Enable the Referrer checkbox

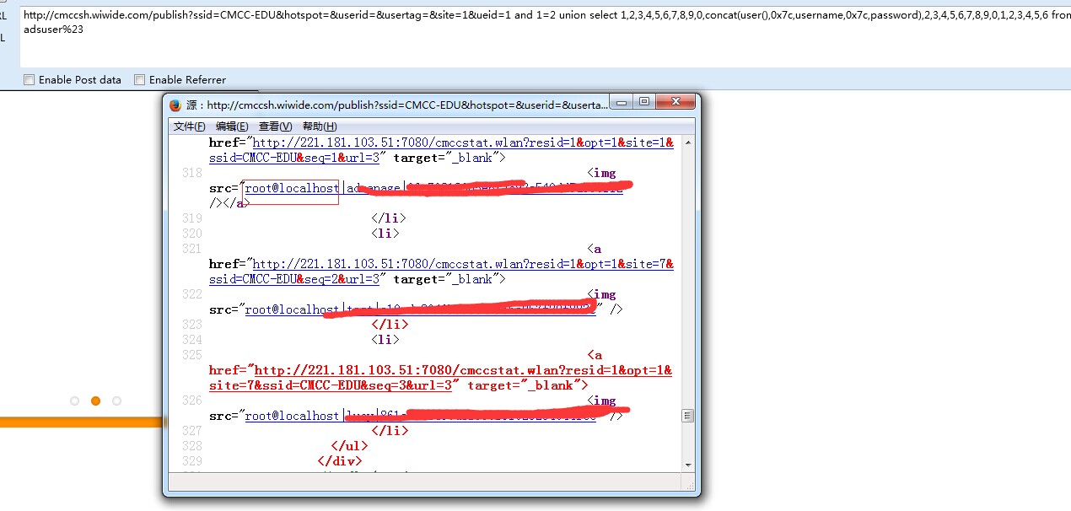[140, 80]
